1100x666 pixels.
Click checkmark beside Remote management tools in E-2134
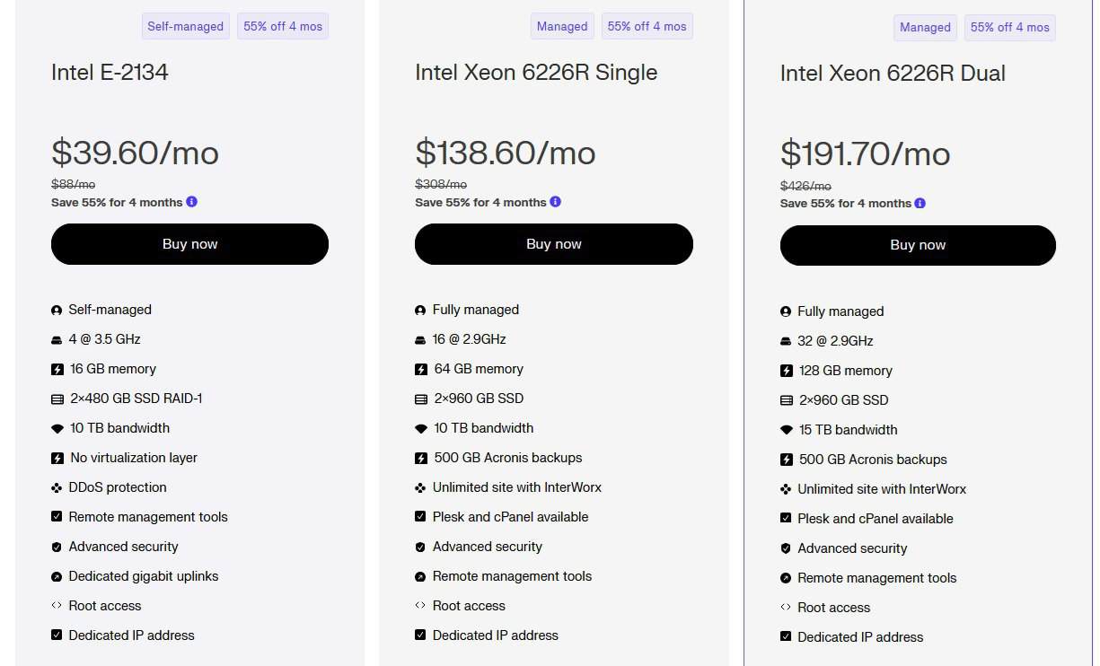[57, 517]
